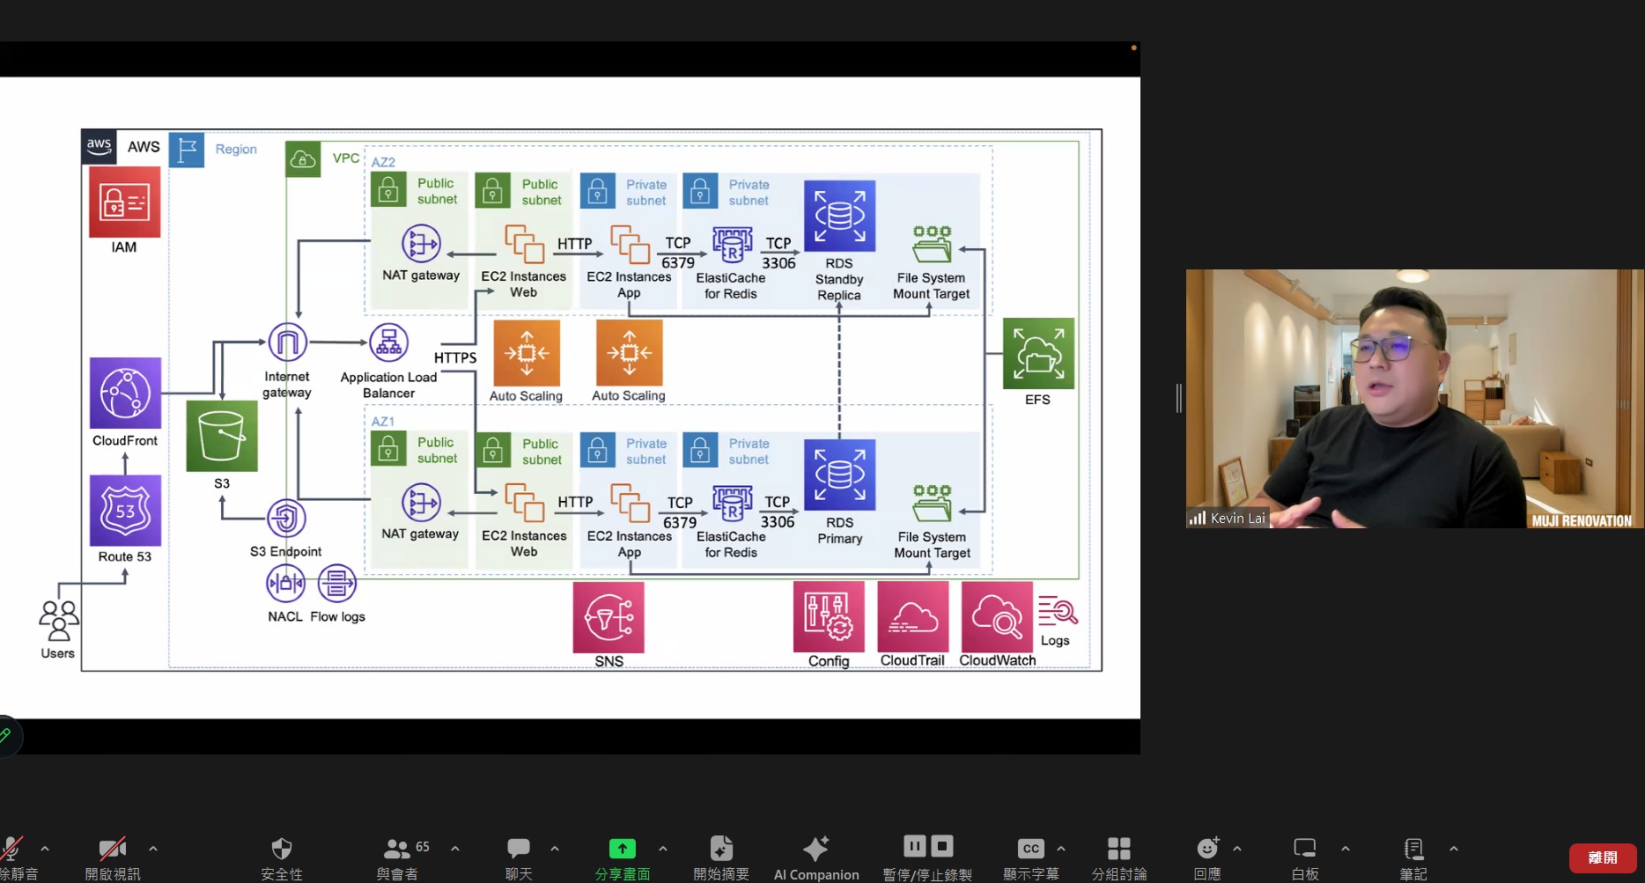Open the Security (安全性) shield icon
This screenshot has height=883, width=1645.
point(282,849)
